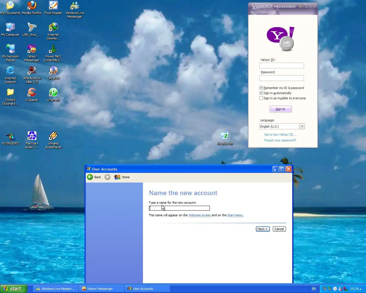The image size is (366, 293).
Task: Cancel the new account creation
Action: [279, 229]
